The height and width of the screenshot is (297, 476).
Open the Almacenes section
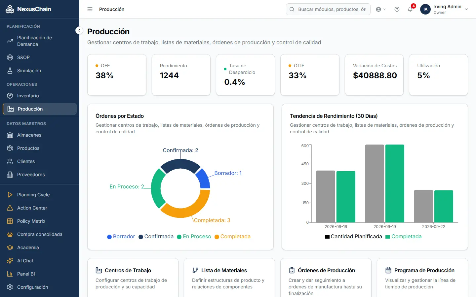[x=40, y=135]
